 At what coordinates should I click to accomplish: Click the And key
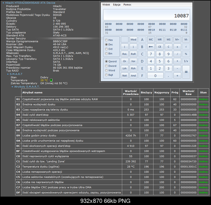pos(133,76)
